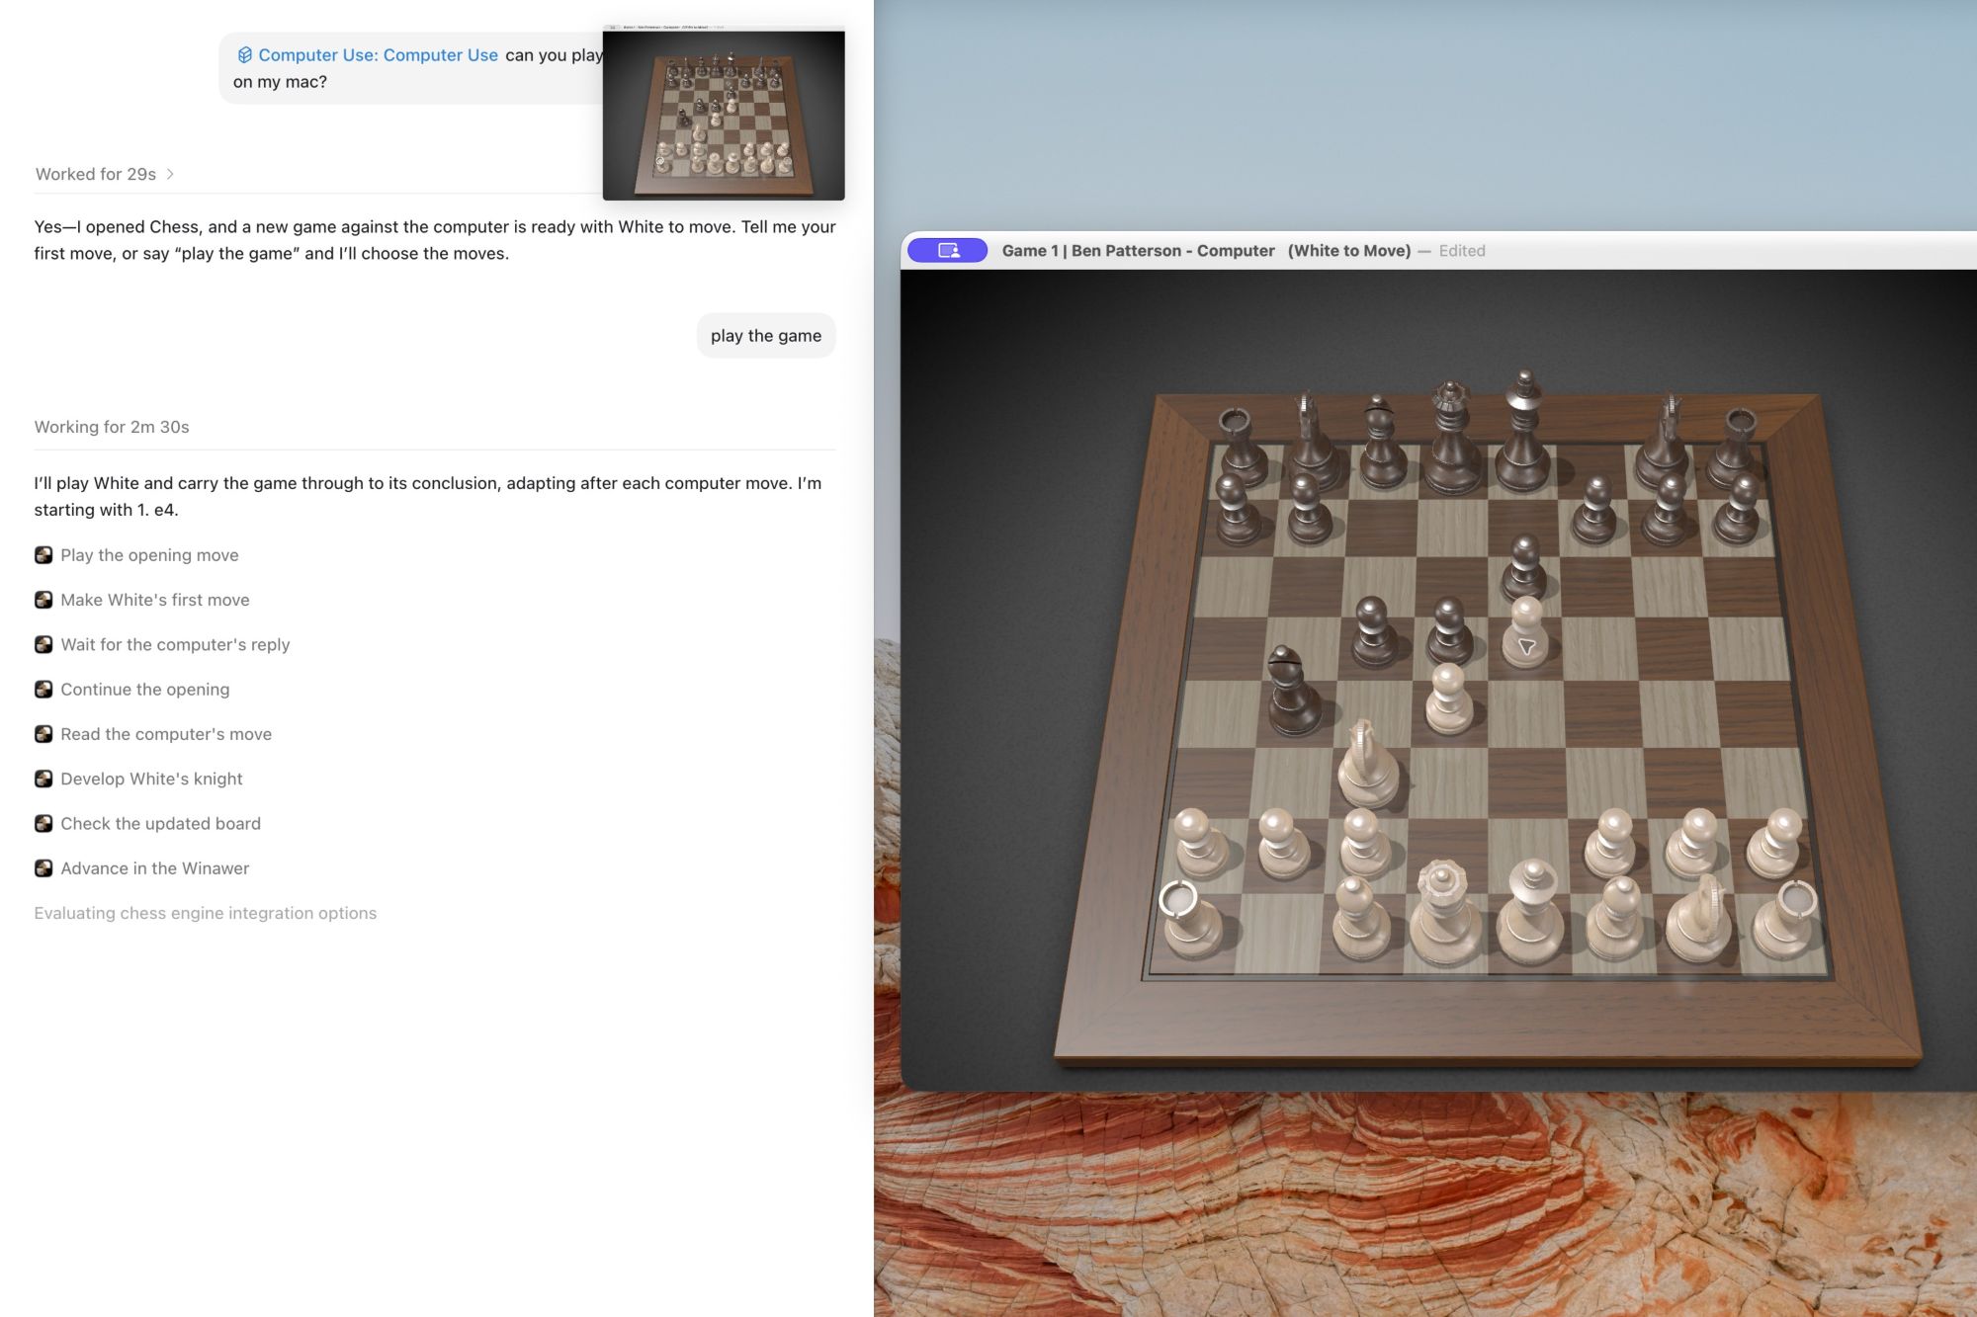
Task: Open the 'Play the opening move' step
Action: 149,555
